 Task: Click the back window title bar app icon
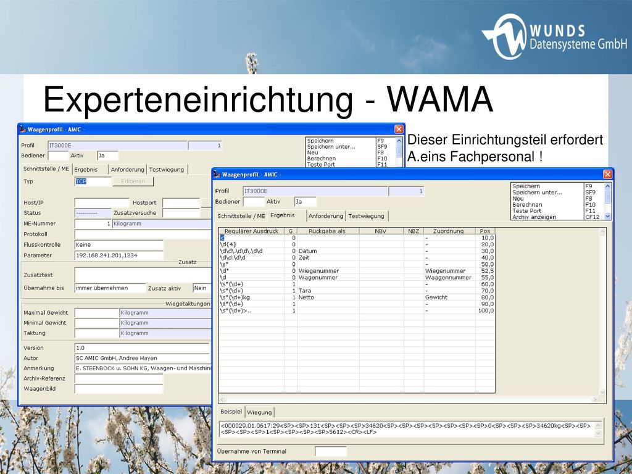pos(23,129)
